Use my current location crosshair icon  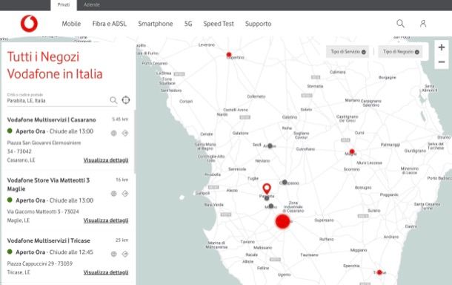click(126, 100)
